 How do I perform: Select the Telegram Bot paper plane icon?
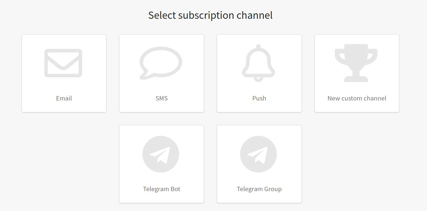(161, 154)
